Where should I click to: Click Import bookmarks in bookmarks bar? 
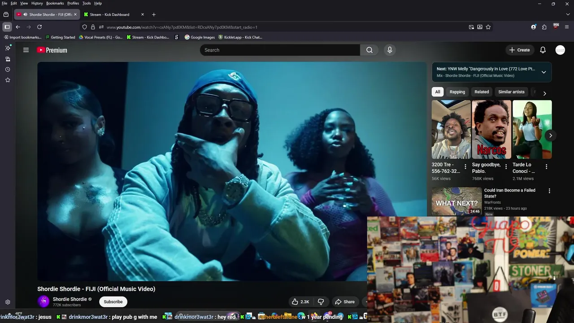pyautogui.click(x=22, y=37)
